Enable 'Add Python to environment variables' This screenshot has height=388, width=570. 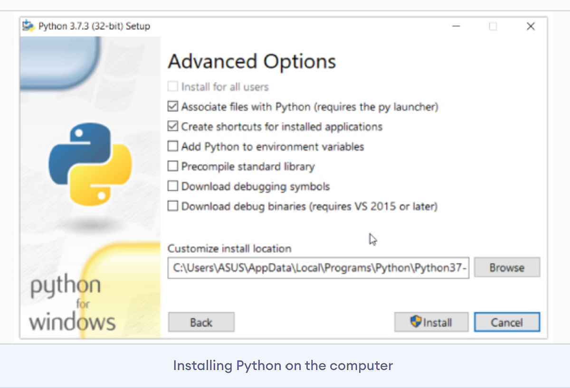[173, 146]
